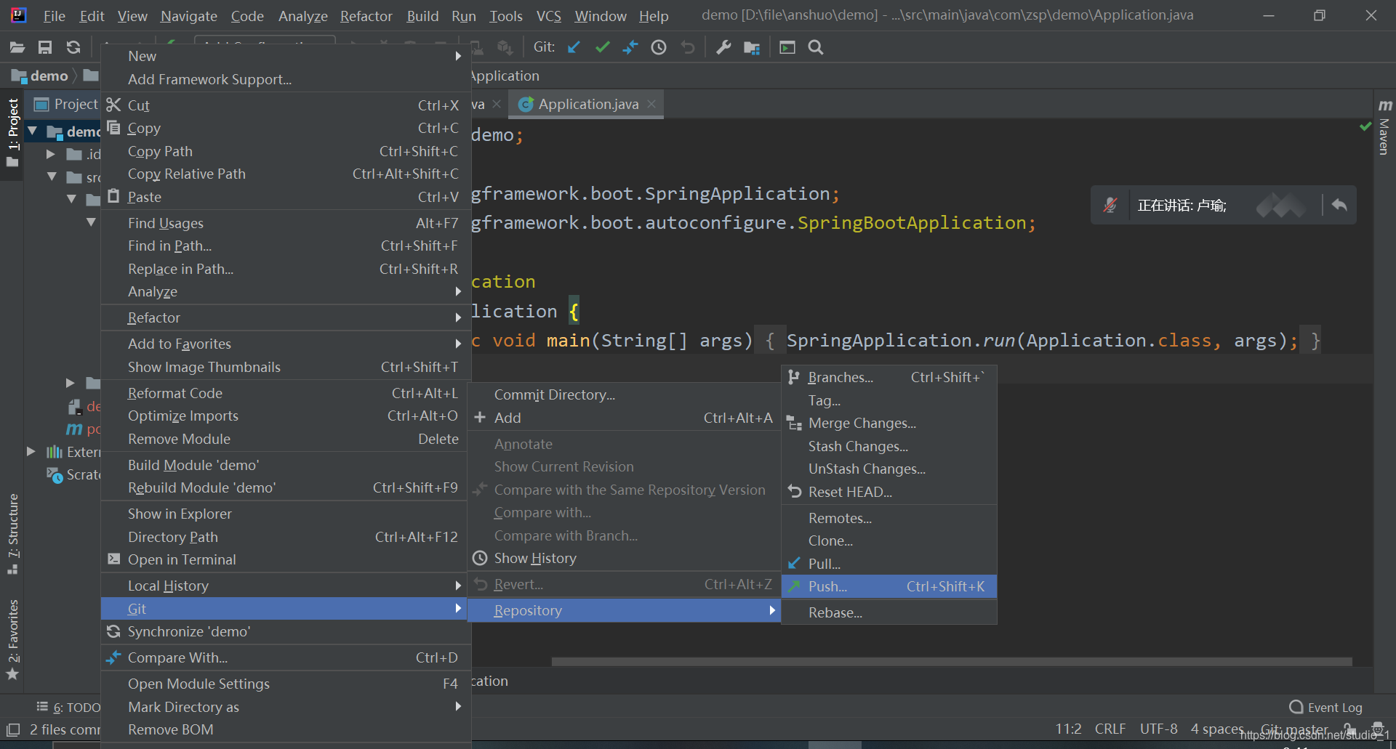Screen dimensions: 1396x749
Task: Open Git show history clock icon
Action: pos(659,47)
